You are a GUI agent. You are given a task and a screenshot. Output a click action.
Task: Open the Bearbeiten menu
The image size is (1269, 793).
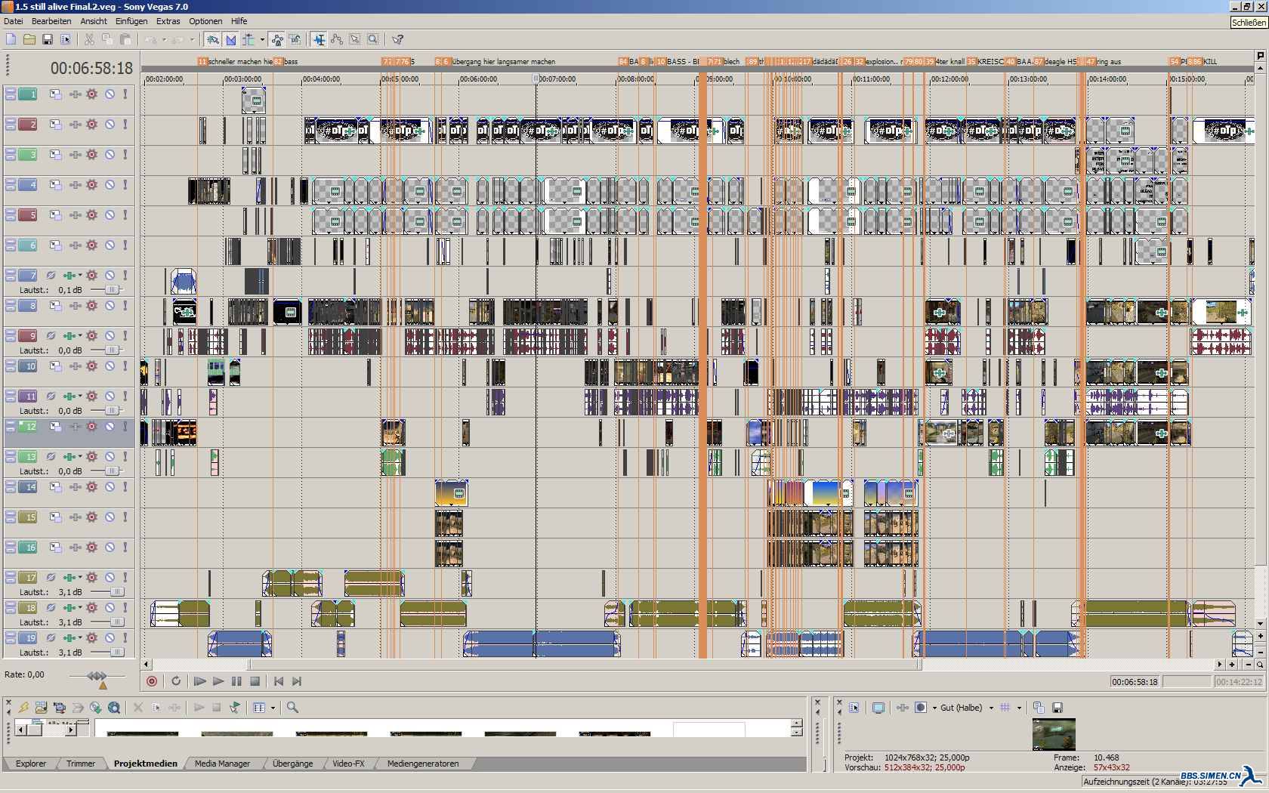coord(51,21)
